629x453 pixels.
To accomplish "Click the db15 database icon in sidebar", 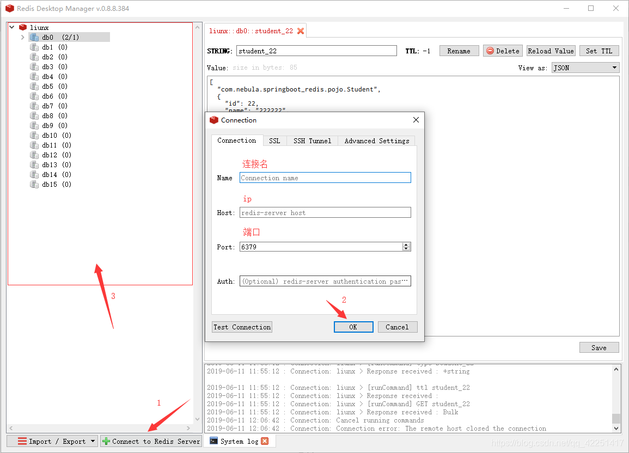I will point(34,184).
